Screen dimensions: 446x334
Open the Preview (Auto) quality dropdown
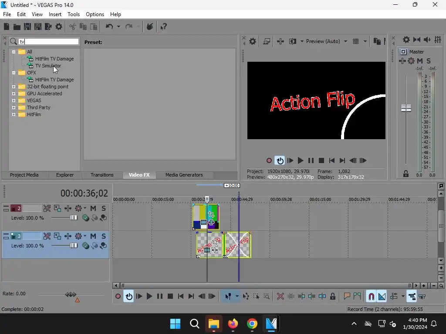(x=327, y=41)
